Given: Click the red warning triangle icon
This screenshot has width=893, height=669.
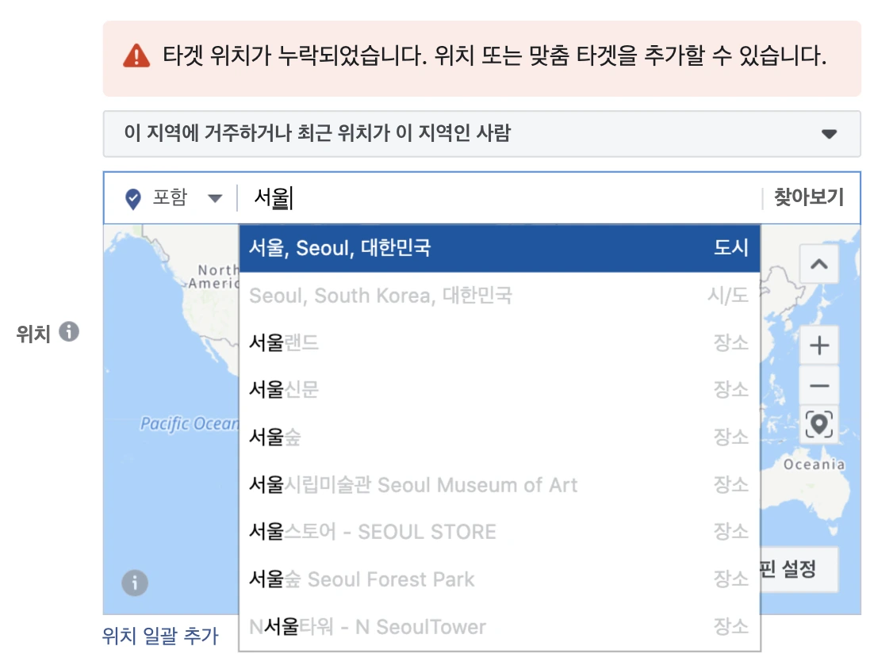Looking at the screenshot, I should point(136,55).
